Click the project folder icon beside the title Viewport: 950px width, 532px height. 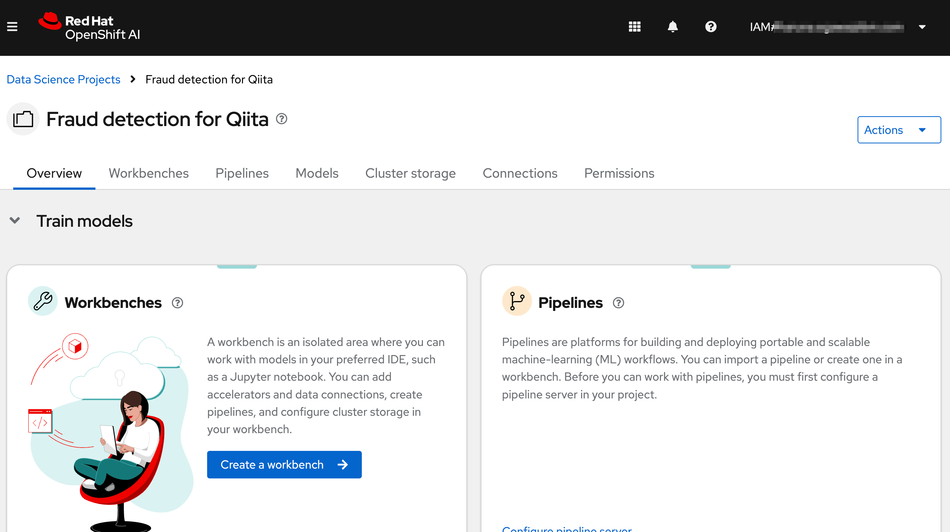click(x=23, y=118)
